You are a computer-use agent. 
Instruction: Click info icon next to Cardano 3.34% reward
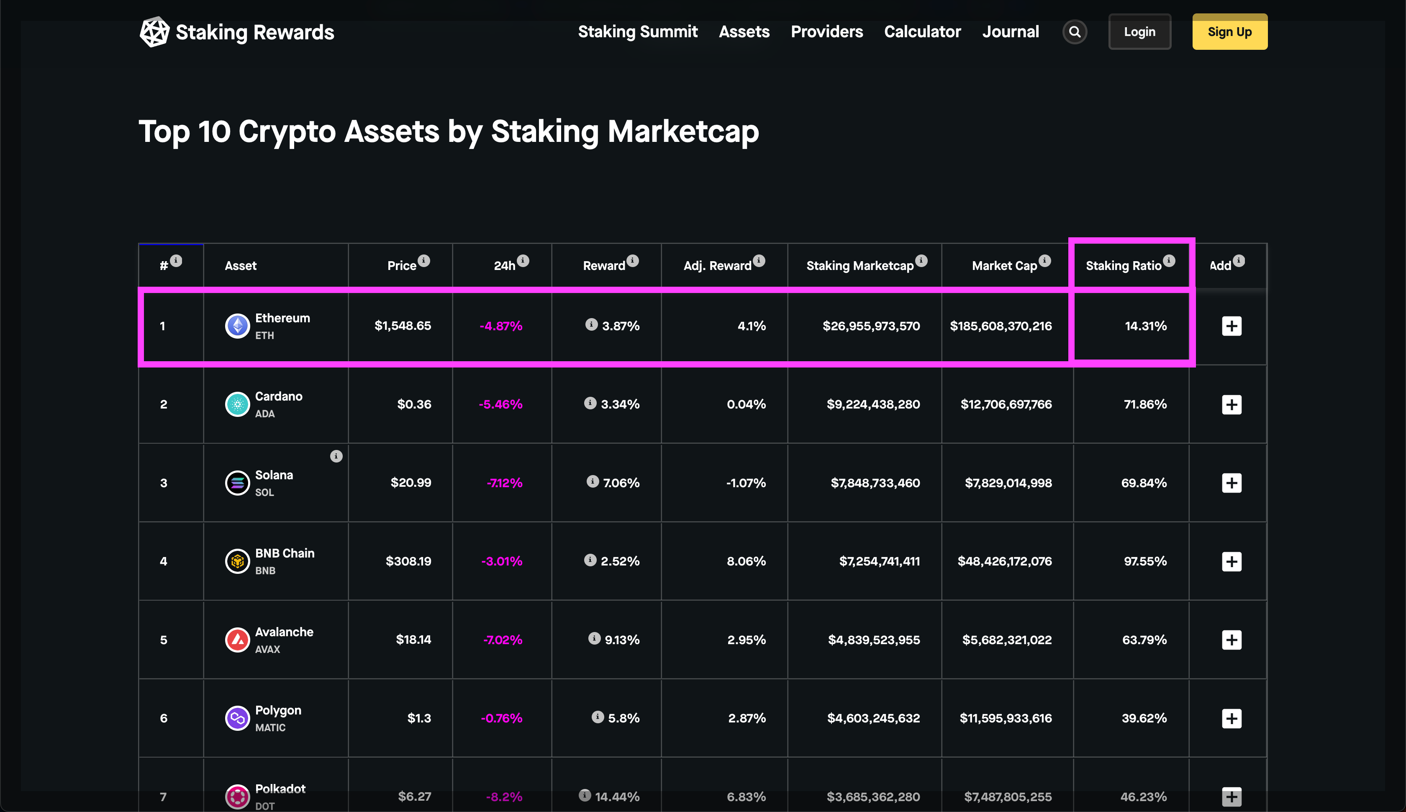click(x=590, y=403)
